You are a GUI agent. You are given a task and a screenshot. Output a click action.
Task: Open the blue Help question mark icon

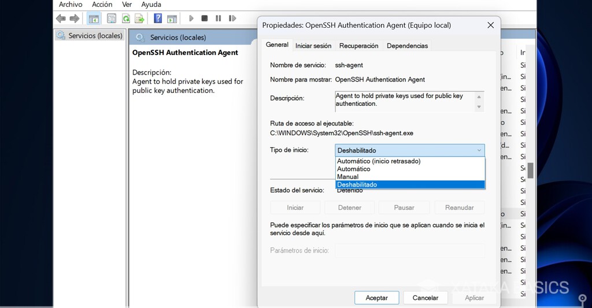tap(158, 18)
